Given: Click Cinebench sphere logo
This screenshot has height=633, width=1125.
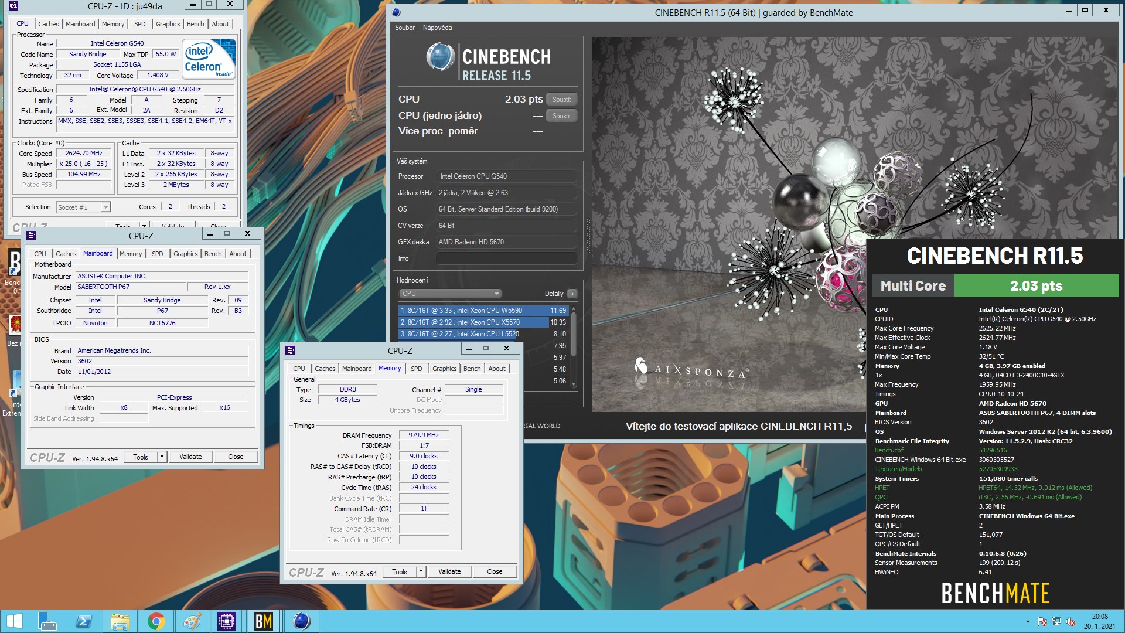Looking at the screenshot, I should [440, 57].
